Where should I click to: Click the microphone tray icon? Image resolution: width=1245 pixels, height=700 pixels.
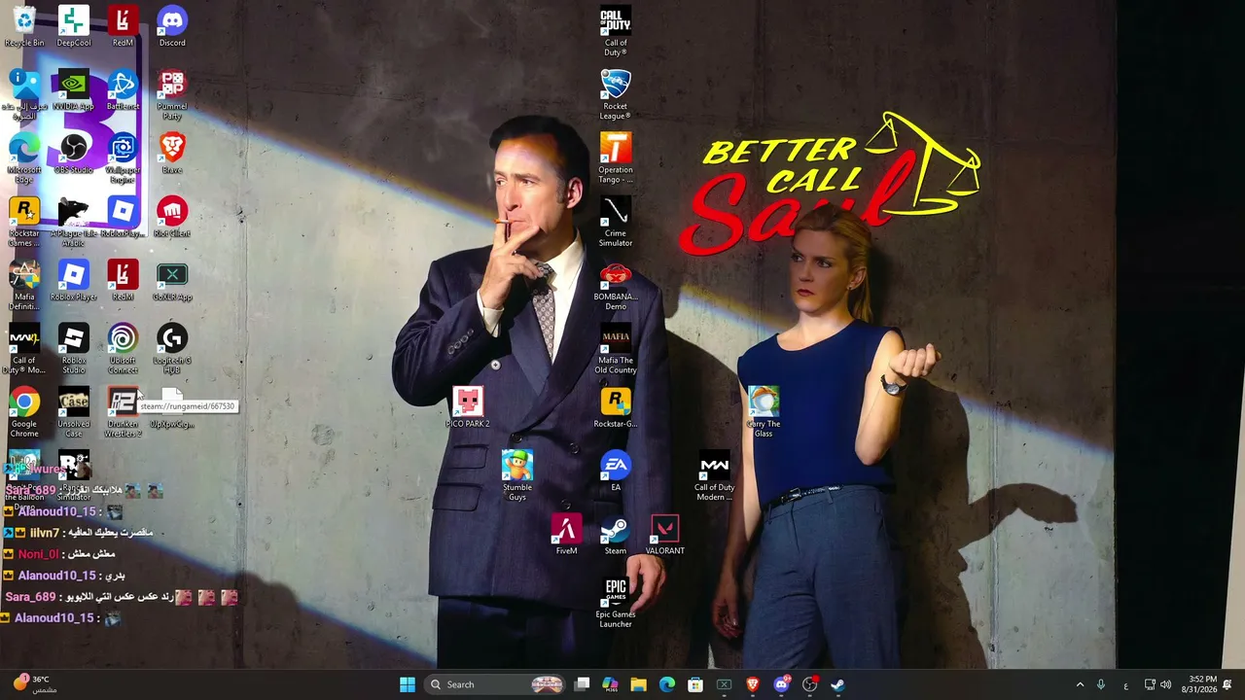pyautogui.click(x=1101, y=684)
